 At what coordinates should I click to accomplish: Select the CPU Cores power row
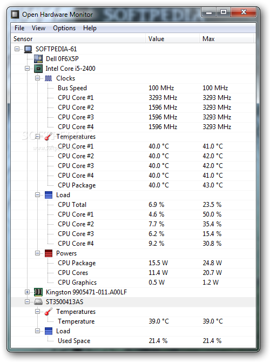pyautogui.click(x=133, y=273)
